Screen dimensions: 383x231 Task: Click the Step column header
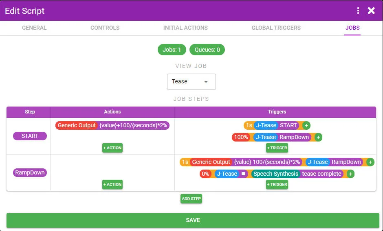click(29, 112)
